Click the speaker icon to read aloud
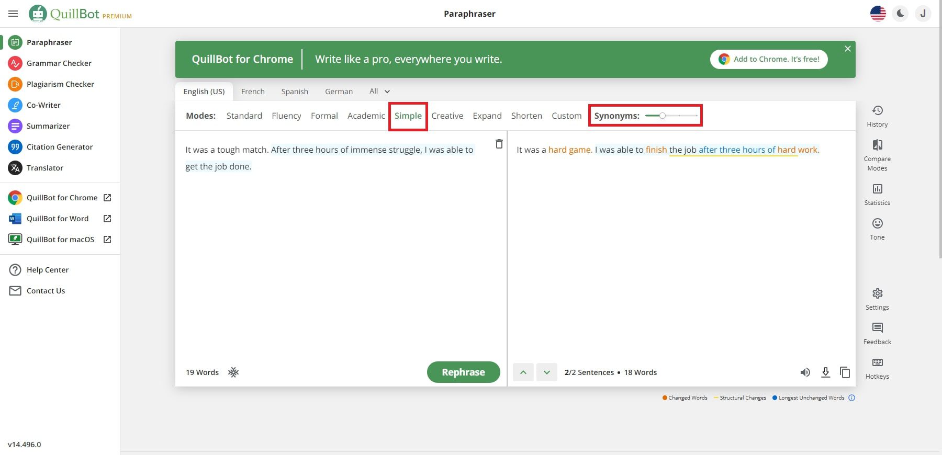 point(805,372)
